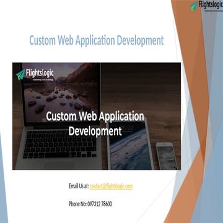Select the slide title 'Custom Web Application Development'
Screen dimensions: 223x223
click(97, 40)
